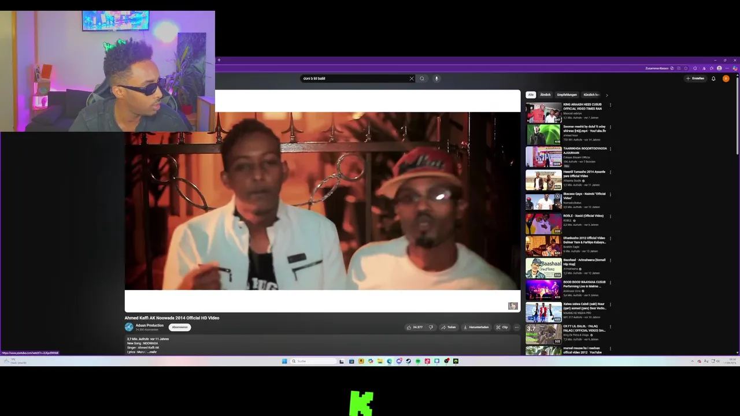
Task: Open CK FT LIL BALIIL 3.7 Million thumbnail
Action: point(543,334)
